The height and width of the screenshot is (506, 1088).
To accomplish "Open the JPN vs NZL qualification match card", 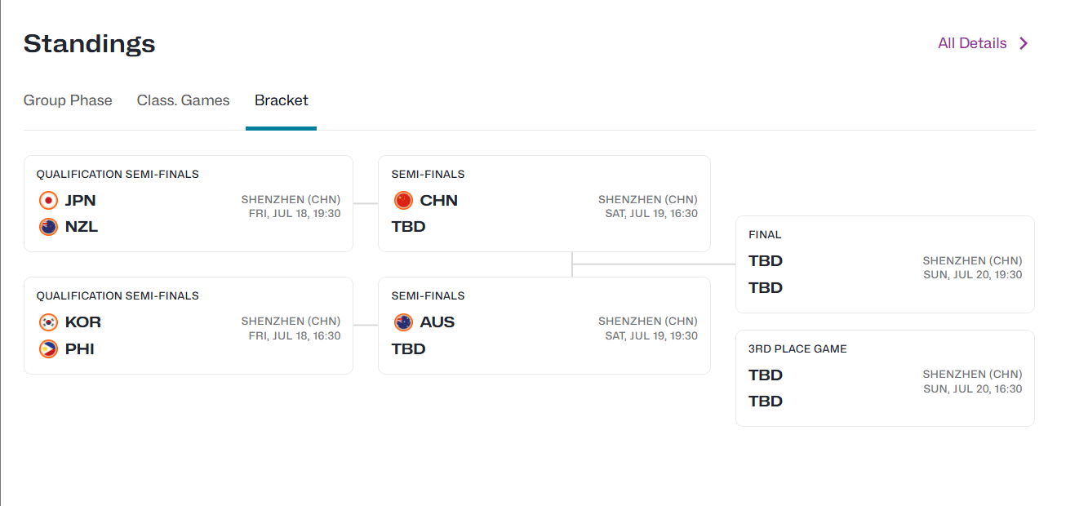I will click(x=189, y=203).
